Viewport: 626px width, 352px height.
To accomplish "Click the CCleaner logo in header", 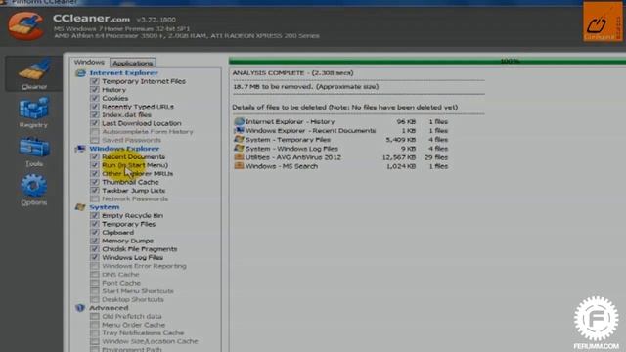I will 26,25.
